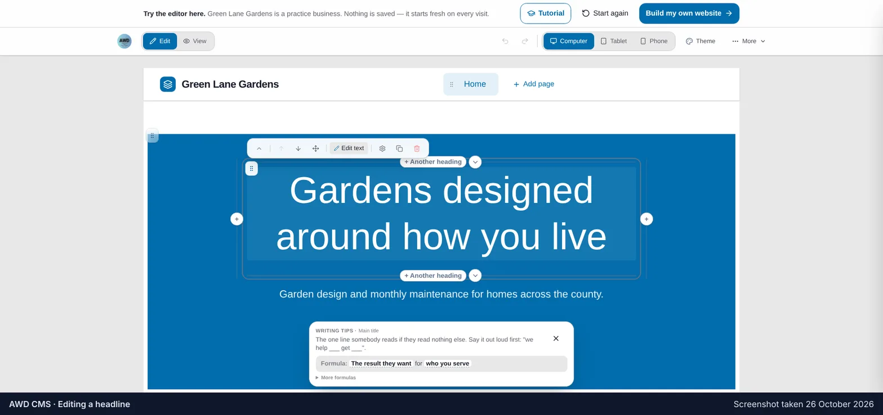This screenshot has height=415, width=883.
Task: Switch to Edit mode
Action: click(x=160, y=41)
